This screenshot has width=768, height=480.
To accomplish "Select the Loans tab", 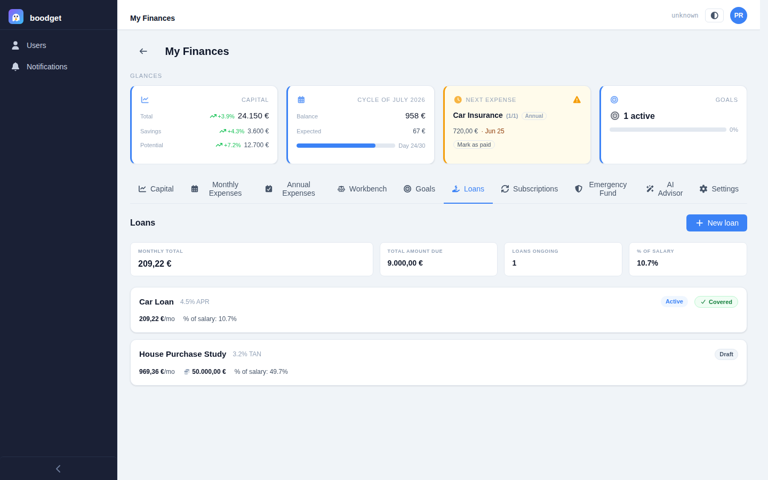I will pyautogui.click(x=468, y=189).
